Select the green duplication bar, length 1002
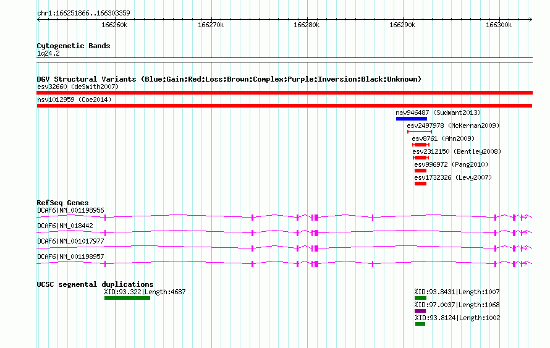This screenshot has height=348, width=550. [x=420, y=324]
